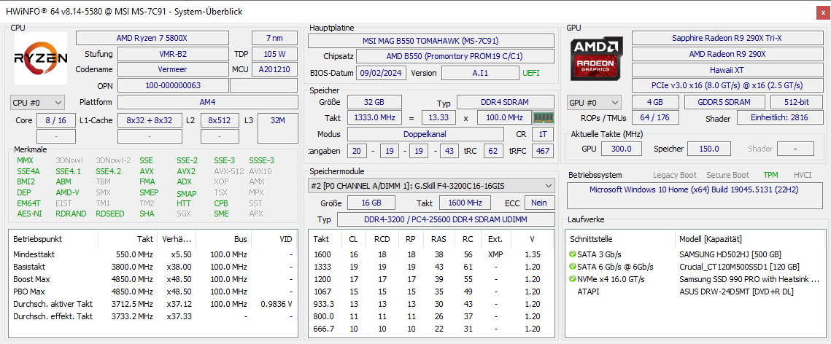Click the AMD B550 chipset field

pos(455,57)
